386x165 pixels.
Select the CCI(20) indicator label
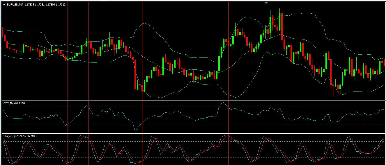(x=8, y=103)
